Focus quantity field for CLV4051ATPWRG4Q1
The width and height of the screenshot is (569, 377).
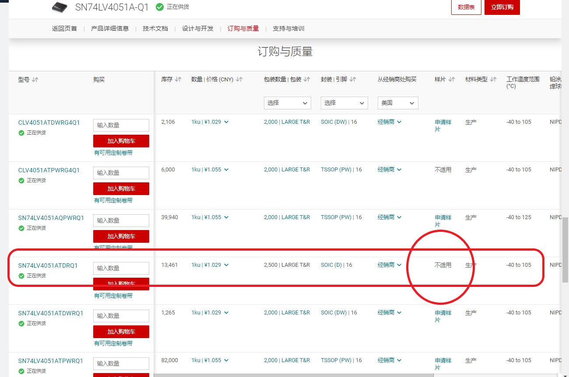pyautogui.click(x=121, y=173)
